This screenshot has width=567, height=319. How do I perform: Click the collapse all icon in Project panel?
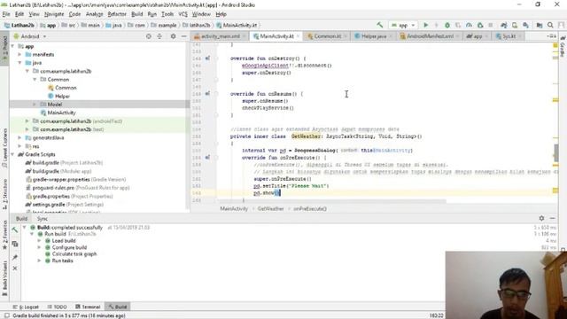(x=159, y=36)
